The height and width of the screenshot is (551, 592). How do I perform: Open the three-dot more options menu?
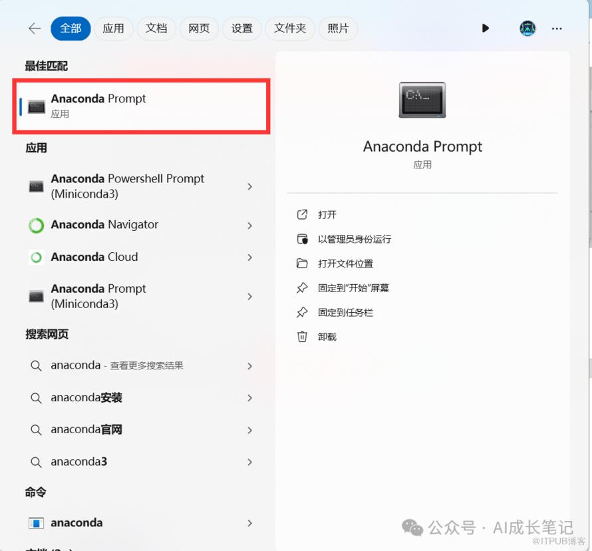tap(557, 29)
